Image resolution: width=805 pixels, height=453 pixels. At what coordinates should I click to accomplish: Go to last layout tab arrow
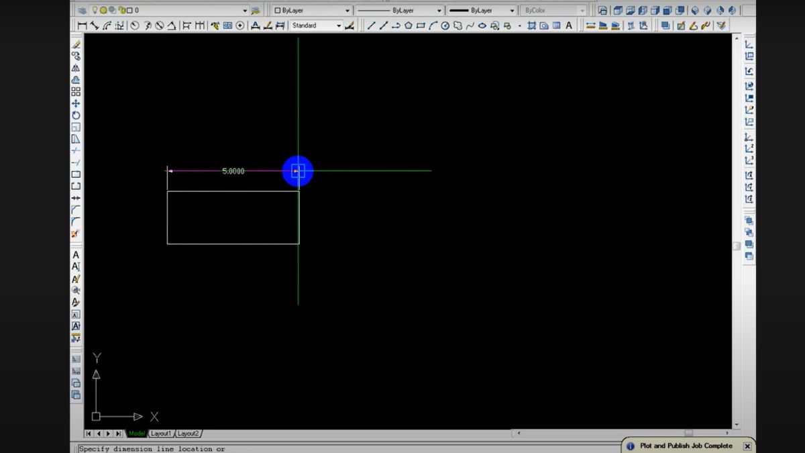(119, 434)
